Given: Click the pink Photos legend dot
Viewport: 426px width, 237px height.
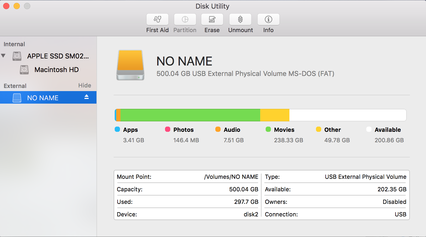Looking at the screenshot, I should coord(167,129).
